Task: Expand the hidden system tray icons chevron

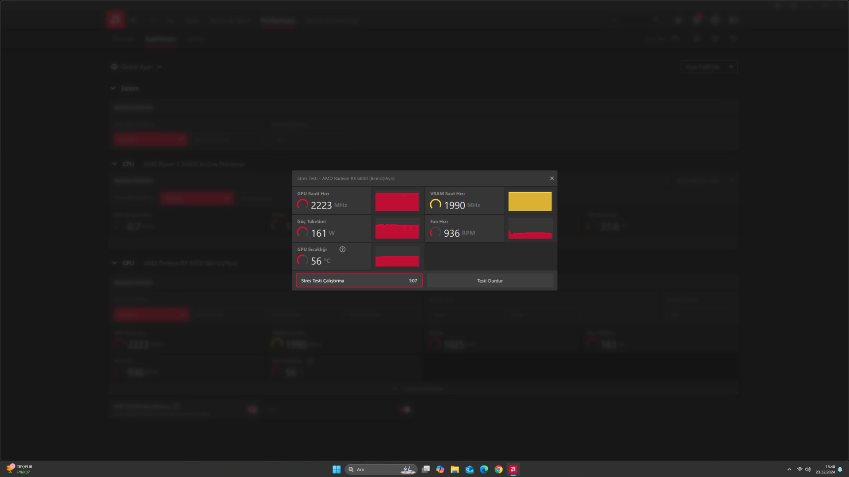Action: (789, 469)
